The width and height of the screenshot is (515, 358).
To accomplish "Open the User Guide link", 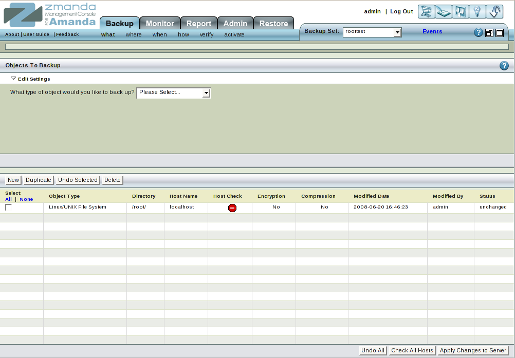I will pos(36,34).
